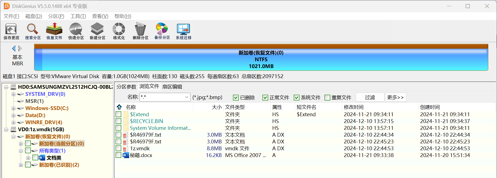Collapse the VD0:1z.vmdk(1GB) tree node
This screenshot has width=497, height=178.
pos(6,130)
